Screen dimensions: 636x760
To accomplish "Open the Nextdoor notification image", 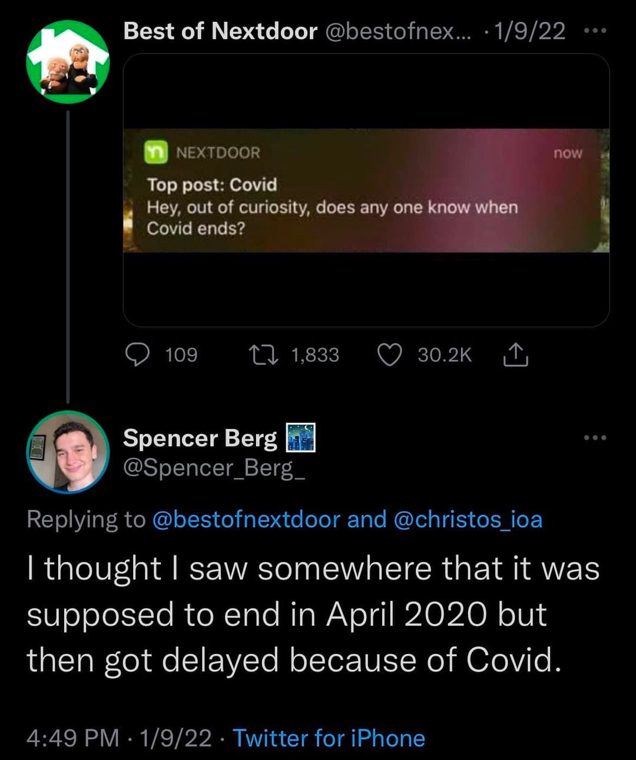I will pos(366,190).
